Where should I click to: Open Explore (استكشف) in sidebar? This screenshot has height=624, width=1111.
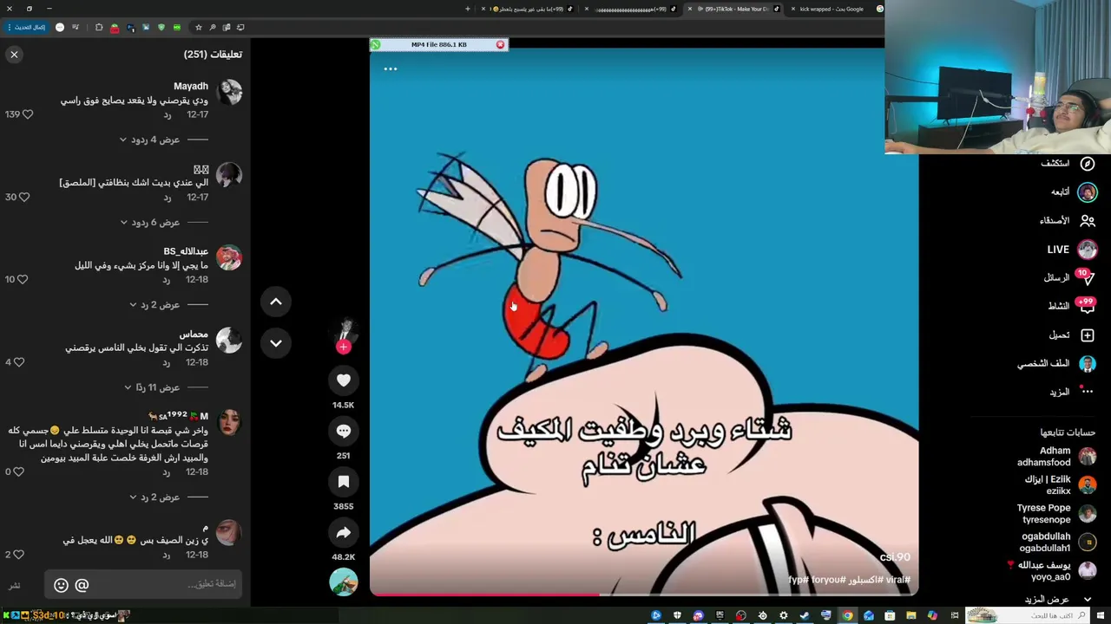(1068, 164)
